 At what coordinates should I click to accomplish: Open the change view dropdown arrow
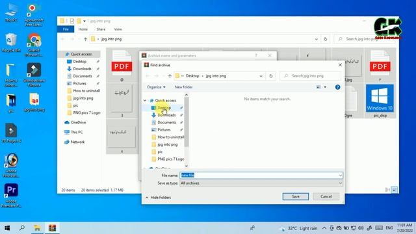pos(325,87)
